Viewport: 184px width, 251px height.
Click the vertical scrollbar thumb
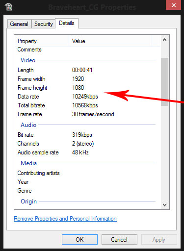coord(164,82)
